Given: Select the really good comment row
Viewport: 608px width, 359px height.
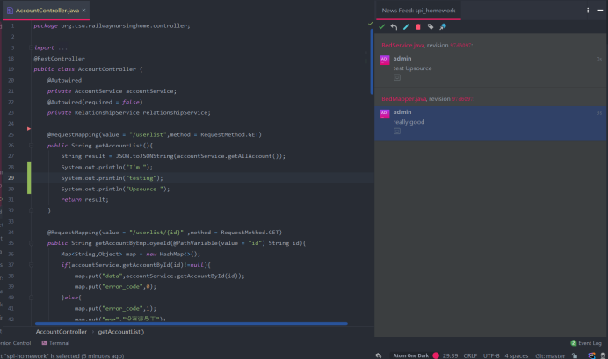Looking at the screenshot, I should point(491,123).
